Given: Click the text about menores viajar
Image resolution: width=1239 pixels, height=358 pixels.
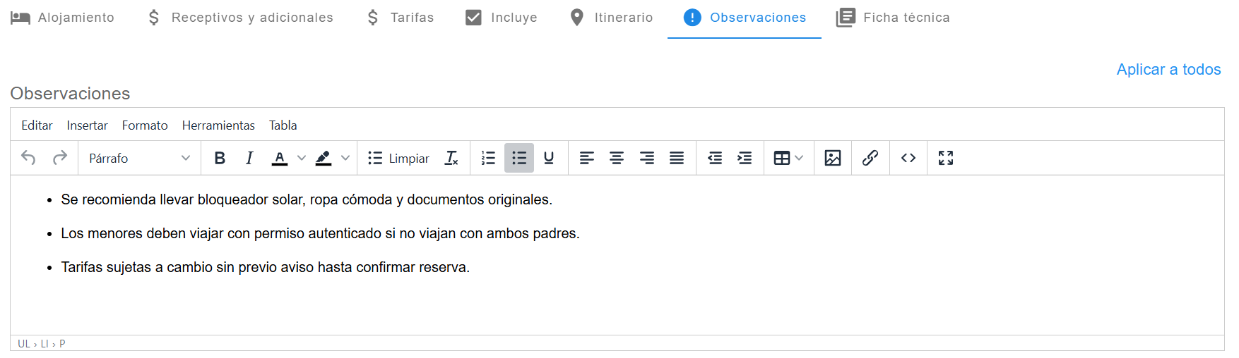Looking at the screenshot, I should coord(320,233).
